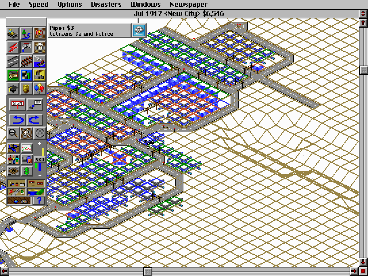Toggle Show Infrastructure display

click(x=16, y=192)
